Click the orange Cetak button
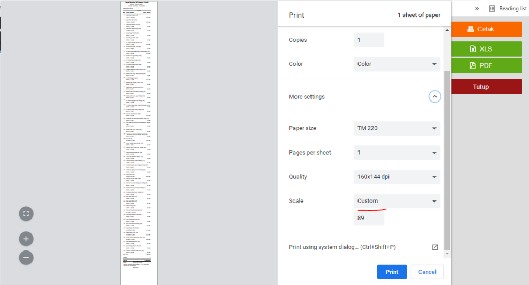This screenshot has width=529, height=285. 487,29
